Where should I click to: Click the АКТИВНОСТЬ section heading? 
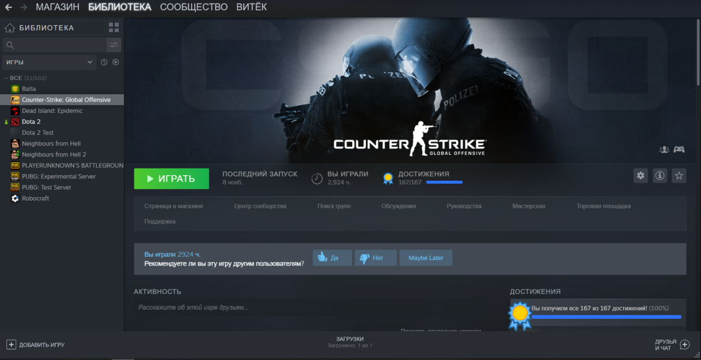point(157,291)
